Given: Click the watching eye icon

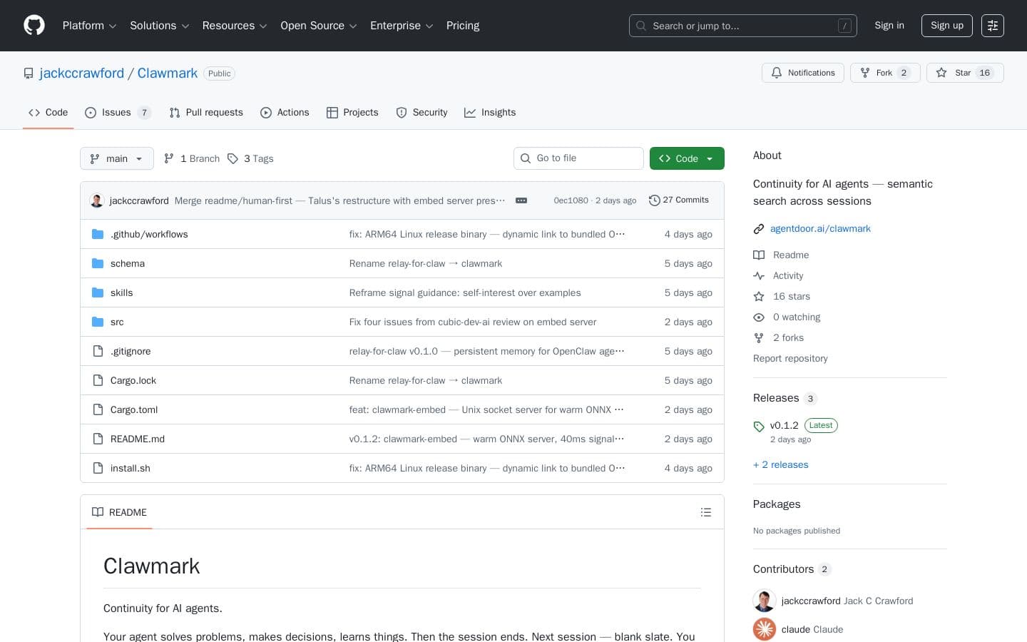Looking at the screenshot, I should click(x=759, y=317).
